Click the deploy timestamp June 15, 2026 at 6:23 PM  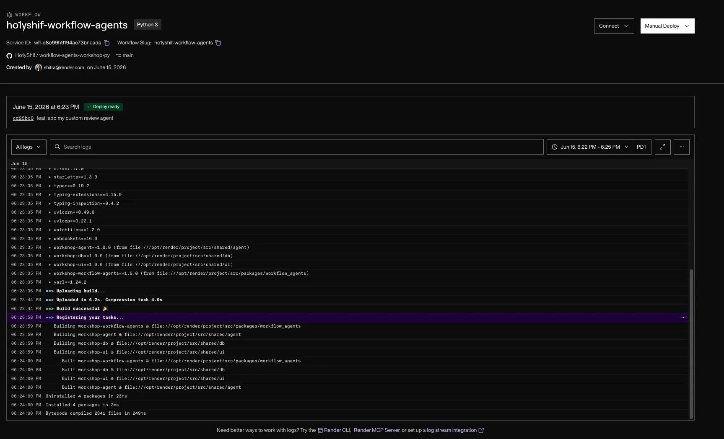(x=46, y=107)
